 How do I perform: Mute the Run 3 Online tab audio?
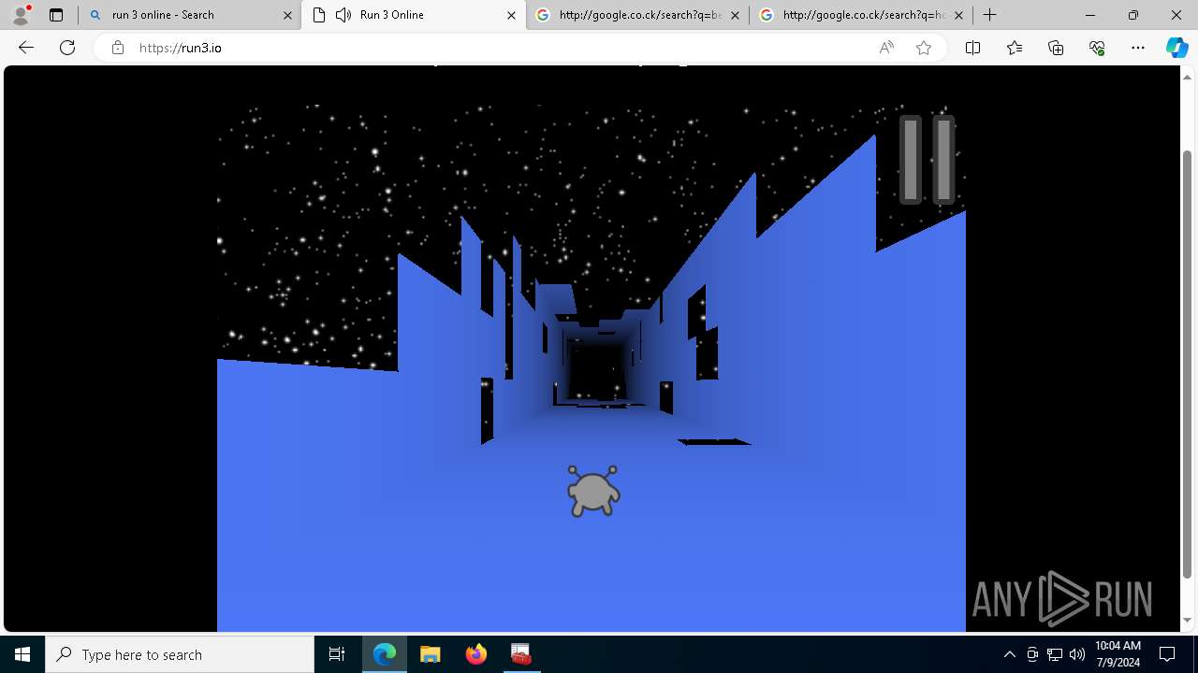[343, 15]
